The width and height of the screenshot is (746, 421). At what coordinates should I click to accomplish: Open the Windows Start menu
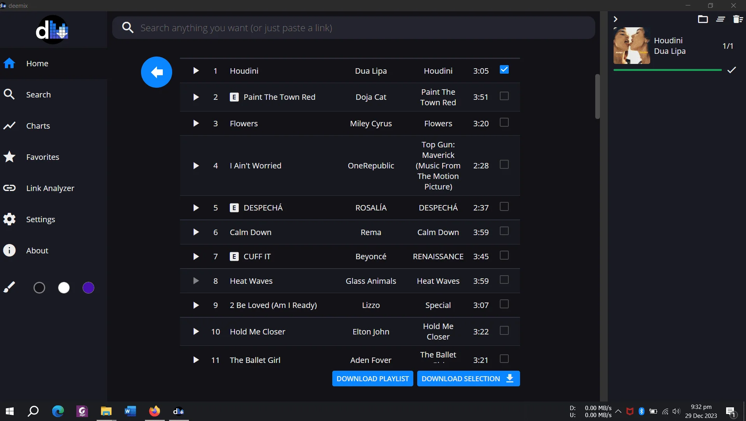click(10, 411)
